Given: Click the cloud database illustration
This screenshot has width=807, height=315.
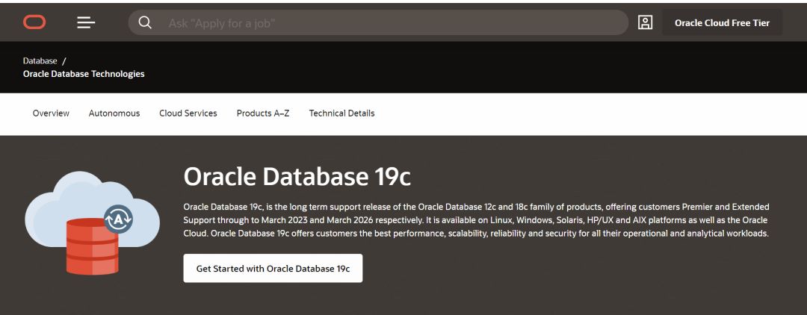Looking at the screenshot, I should pyautogui.click(x=92, y=222).
